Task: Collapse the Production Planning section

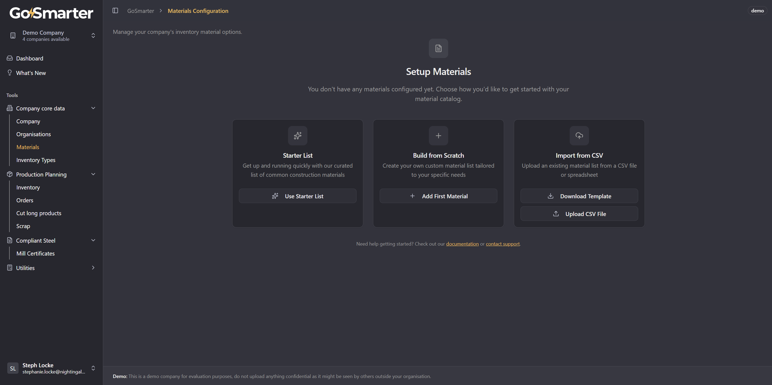Action: pyautogui.click(x=93, y=174)
